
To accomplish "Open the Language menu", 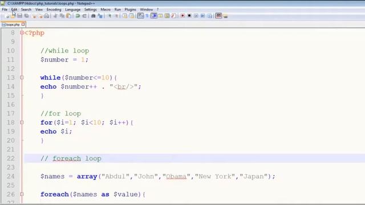I will tap(72, 10).
